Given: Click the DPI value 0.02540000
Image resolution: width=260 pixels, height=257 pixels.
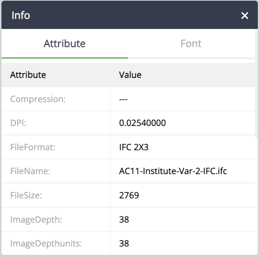Looking at the screenshot, I should 142,123.
